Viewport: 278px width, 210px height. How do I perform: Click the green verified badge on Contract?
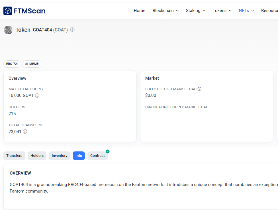point(108,151)
